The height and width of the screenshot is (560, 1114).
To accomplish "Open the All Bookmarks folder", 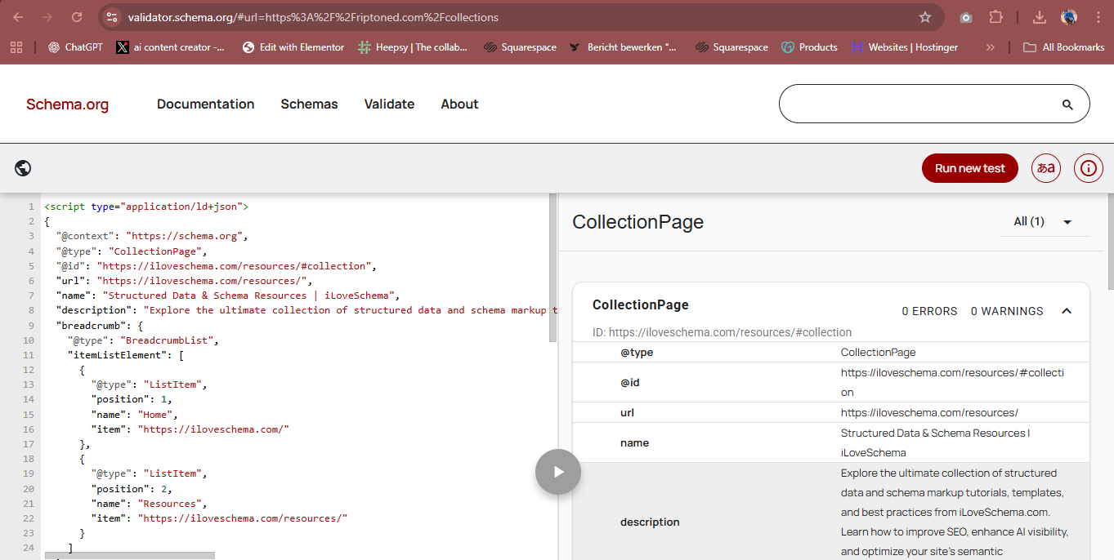I will tap(1064, 47).
